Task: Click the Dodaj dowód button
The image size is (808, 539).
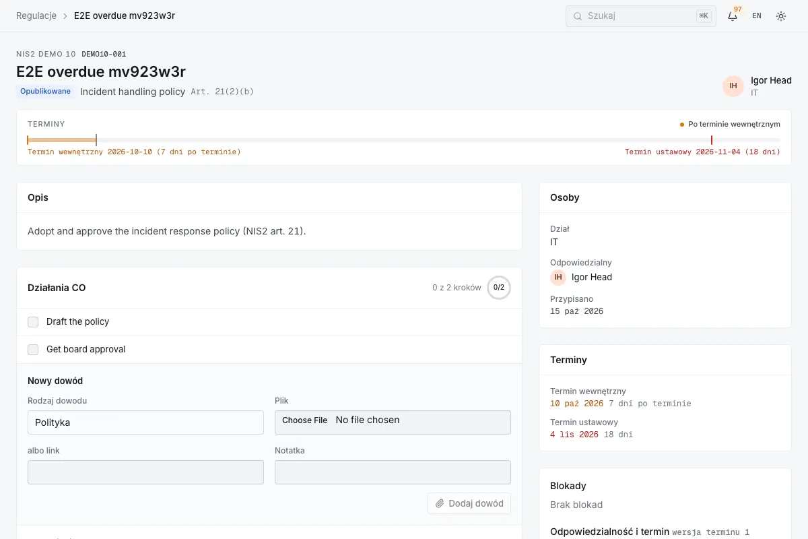Action: (x=469, y=503)
